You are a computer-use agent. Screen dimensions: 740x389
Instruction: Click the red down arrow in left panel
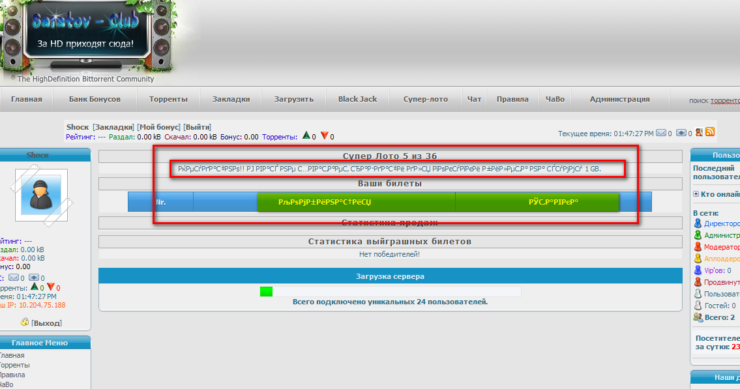point(50,287)
